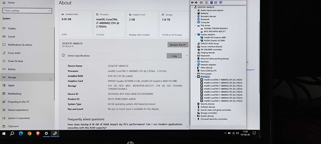The width and height of the screenshot is (321, 144).
Task: Select Storage in the Settings sidebar
Action: pos(27,77)
